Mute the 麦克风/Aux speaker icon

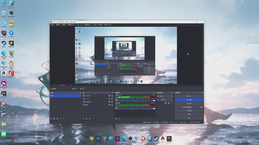[117, 100]
